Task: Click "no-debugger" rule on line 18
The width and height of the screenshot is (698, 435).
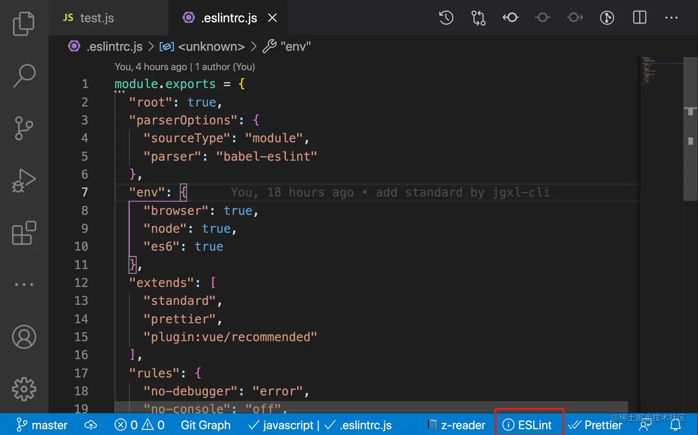Action: click(x=190, y=391)
